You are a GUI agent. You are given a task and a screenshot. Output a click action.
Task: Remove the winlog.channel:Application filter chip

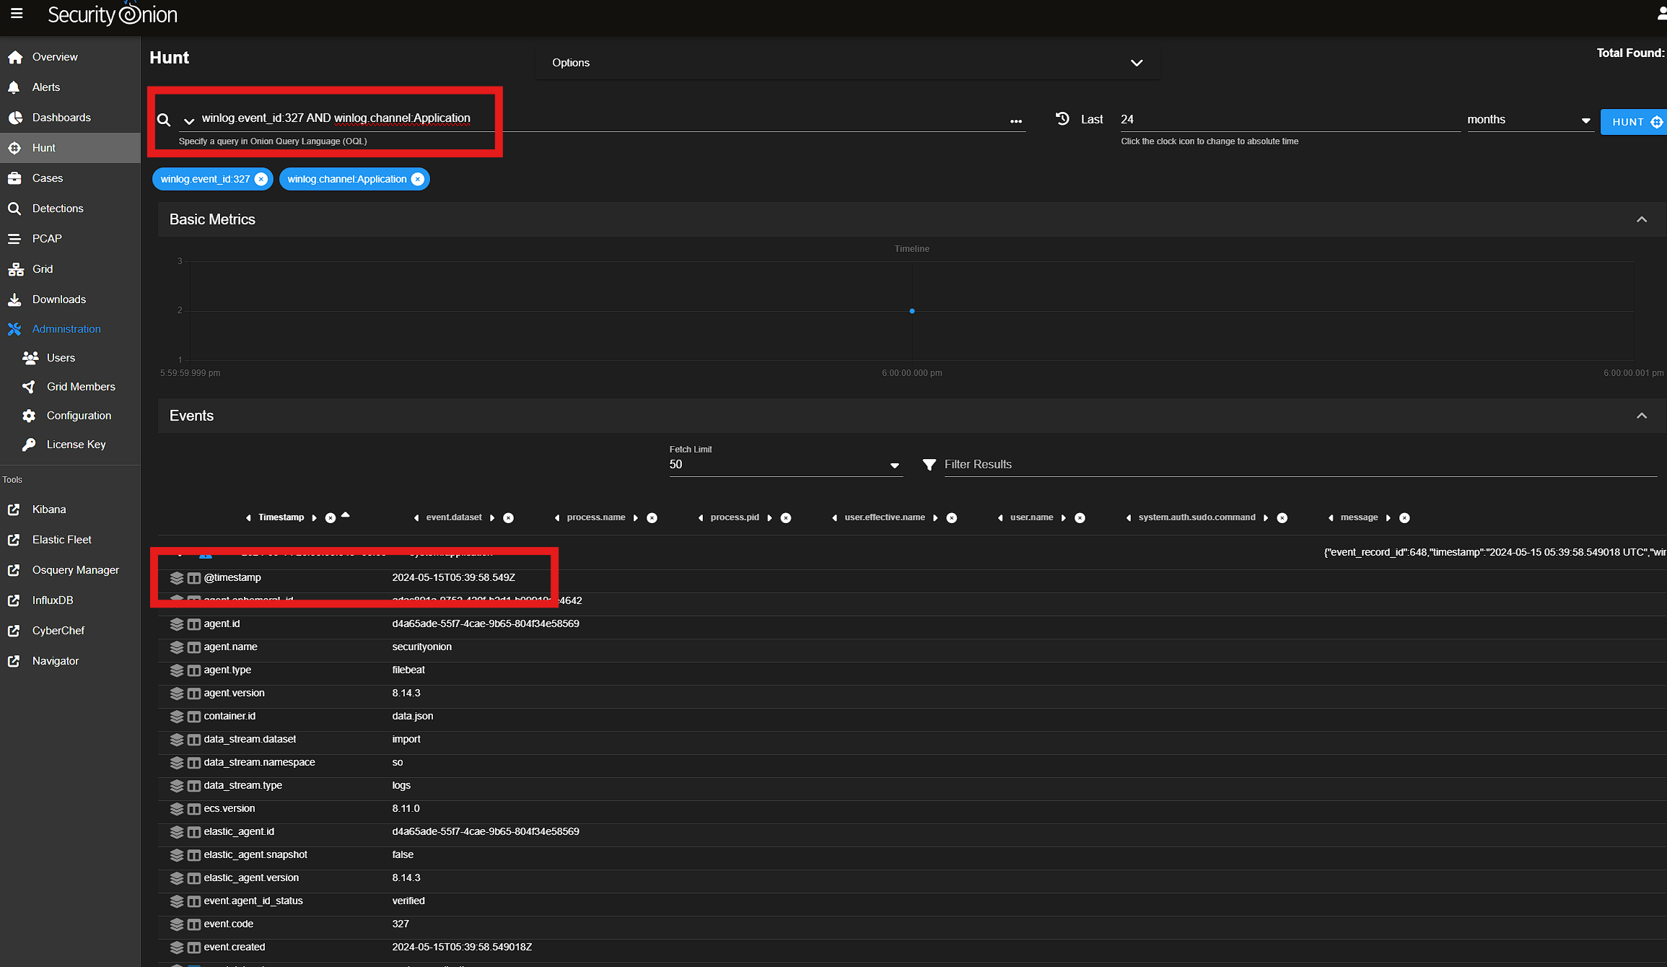[418, 179]
